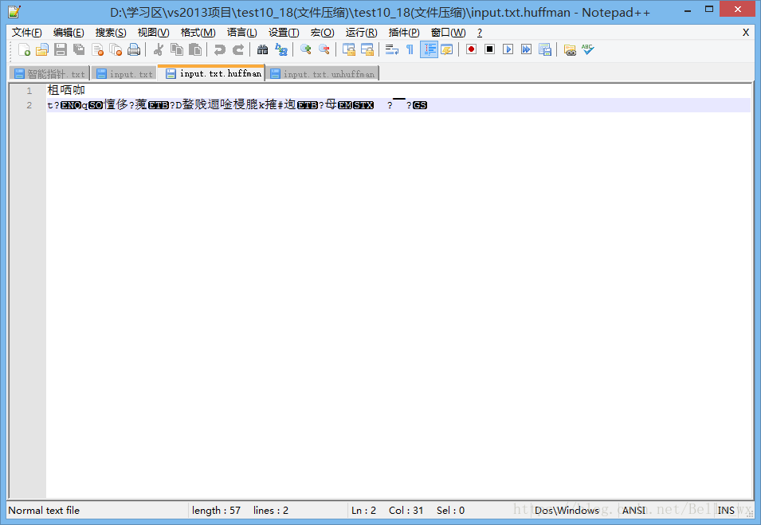The width and height of the screenshot is (761, 525).
Task: Click 'length : 57' in the status bar
Action: (x=216, y=511)
